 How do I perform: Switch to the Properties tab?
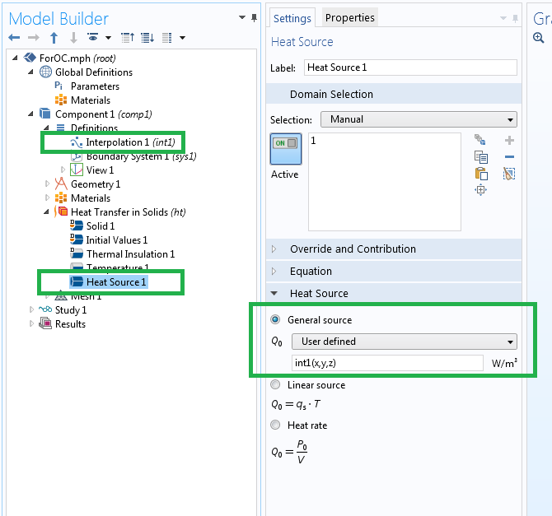(x=349, y=17)
